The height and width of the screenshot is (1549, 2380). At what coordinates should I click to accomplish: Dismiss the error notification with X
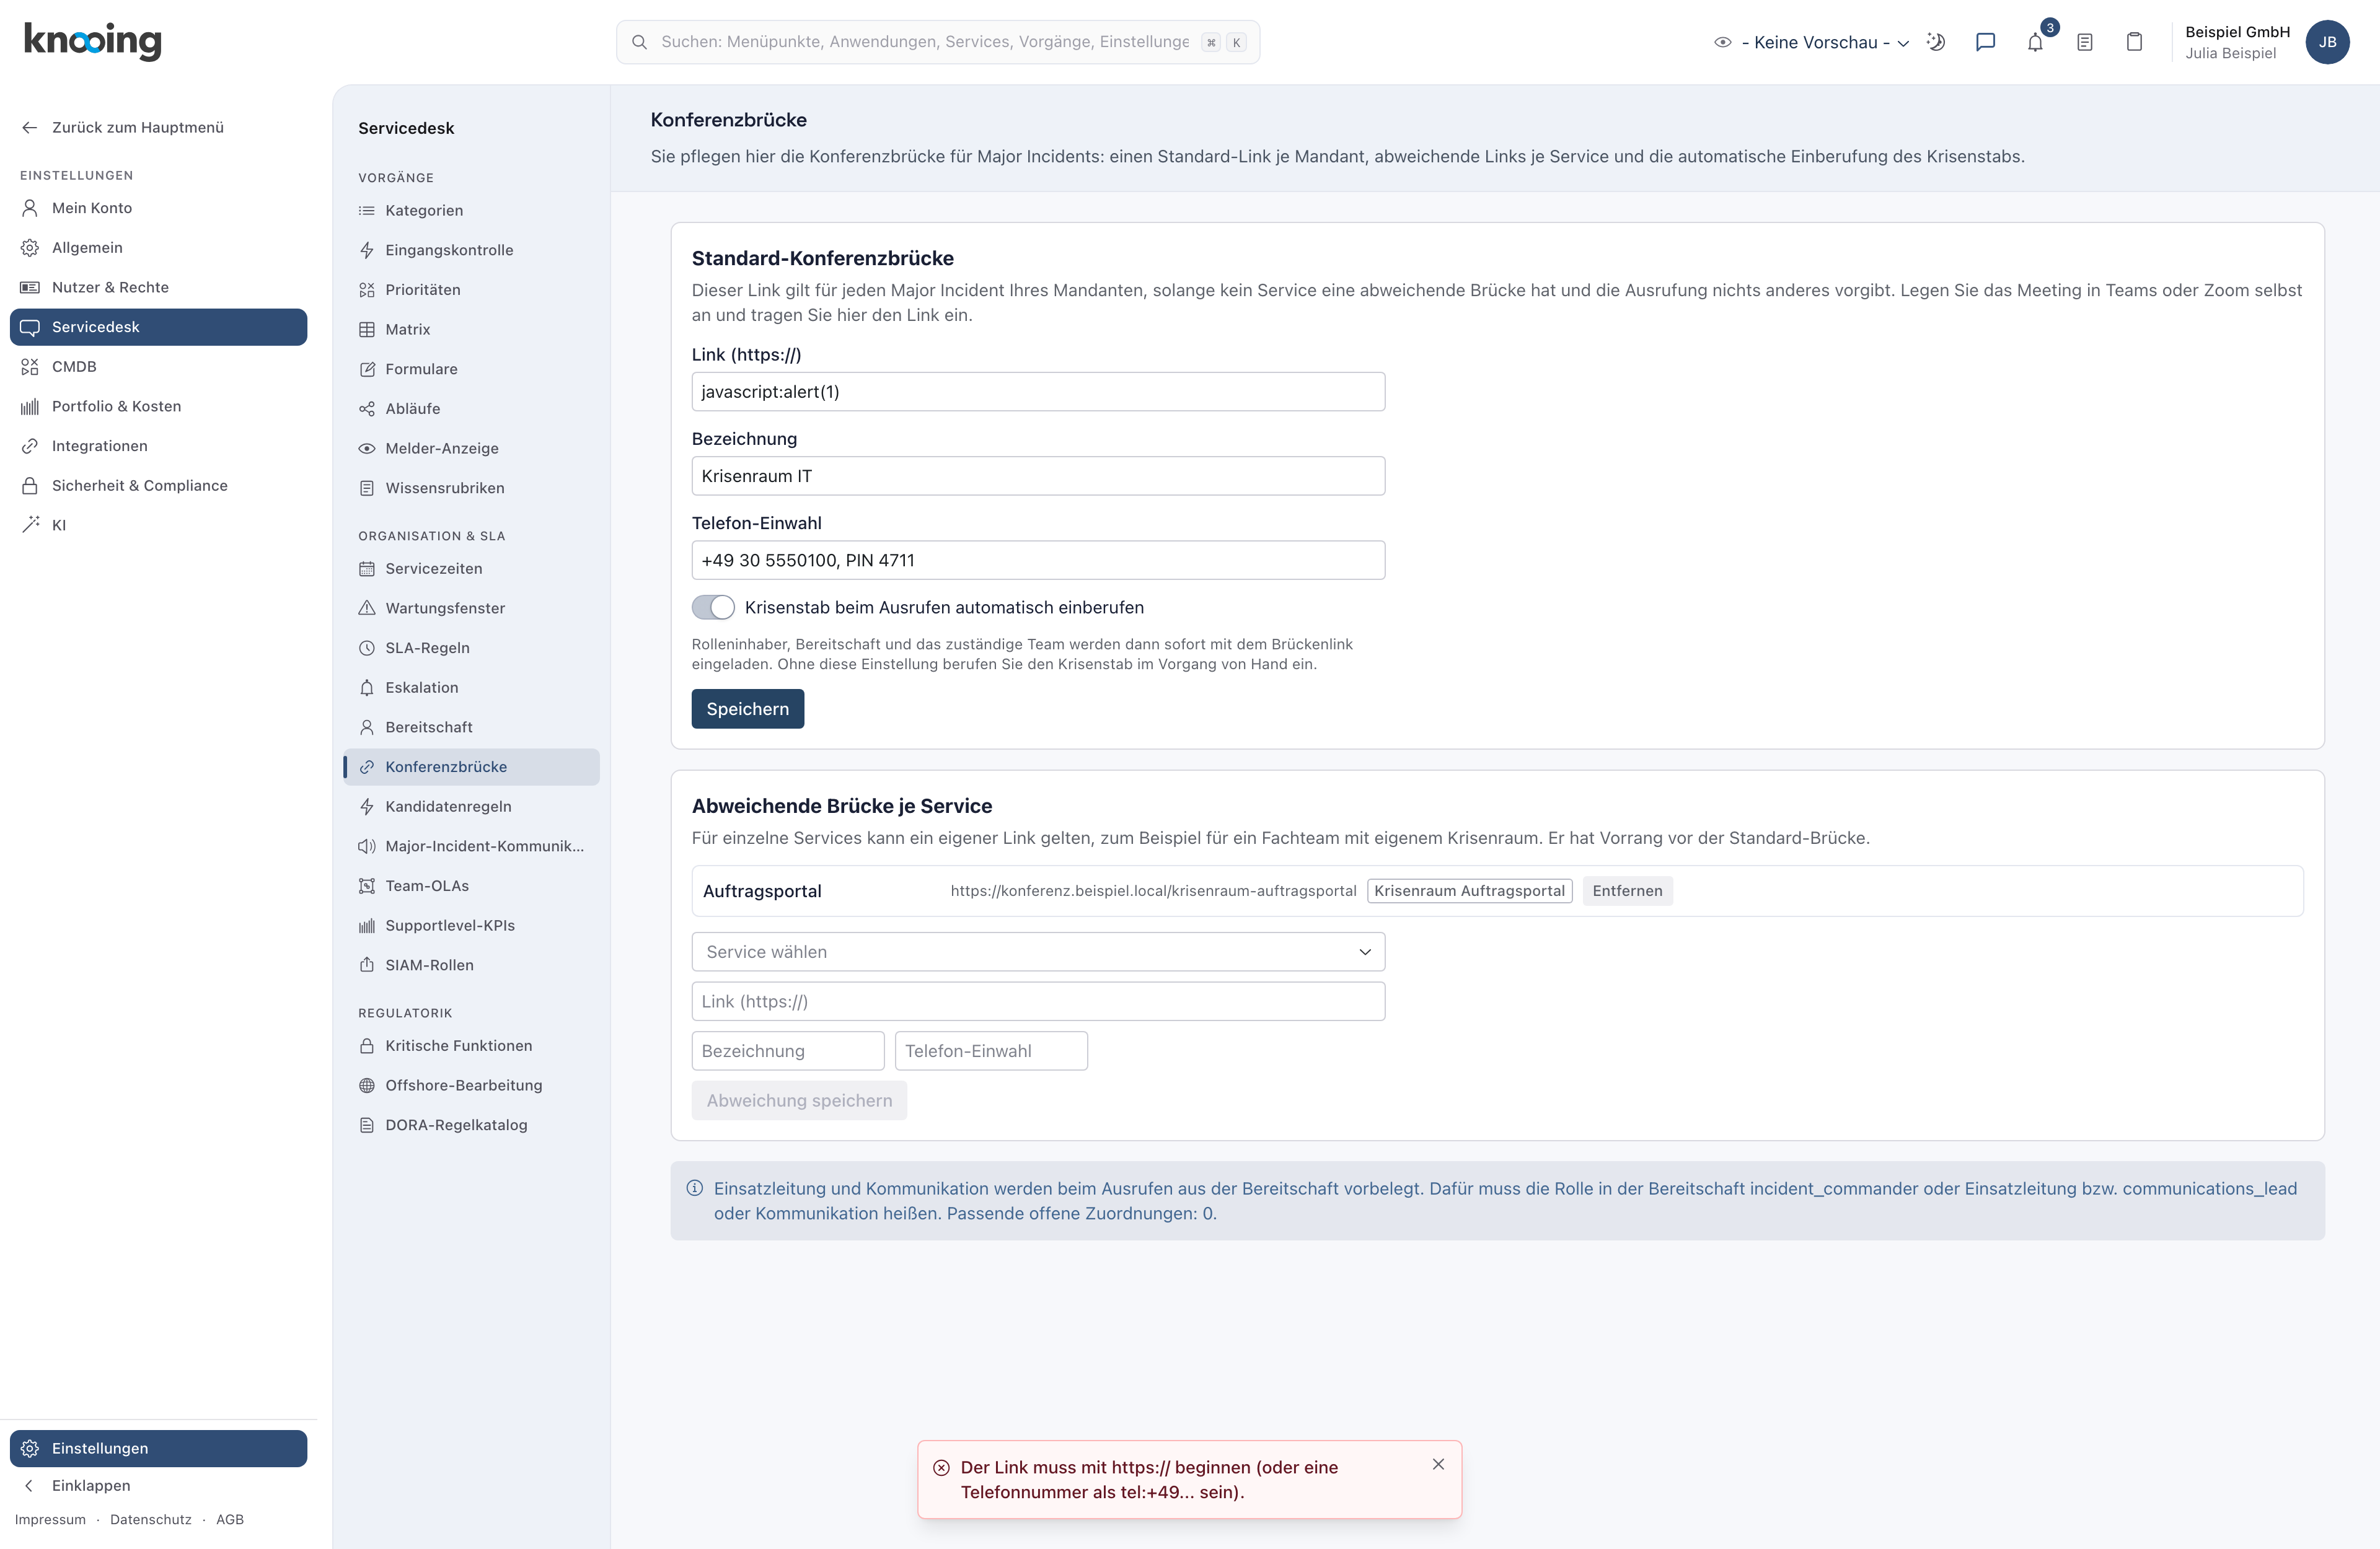[1438, 1464]
